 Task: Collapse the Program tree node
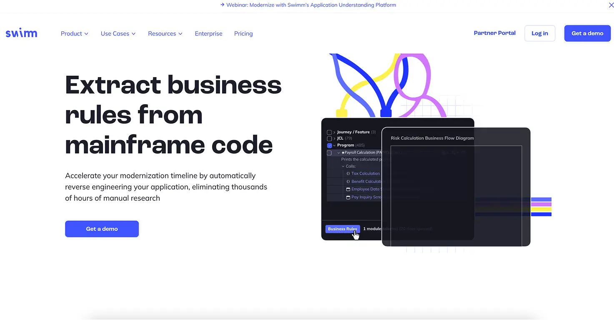click(x=334, y=145)
